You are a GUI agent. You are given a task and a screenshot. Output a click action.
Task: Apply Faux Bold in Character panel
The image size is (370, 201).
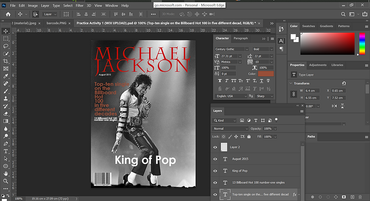[x=220, y=81]
